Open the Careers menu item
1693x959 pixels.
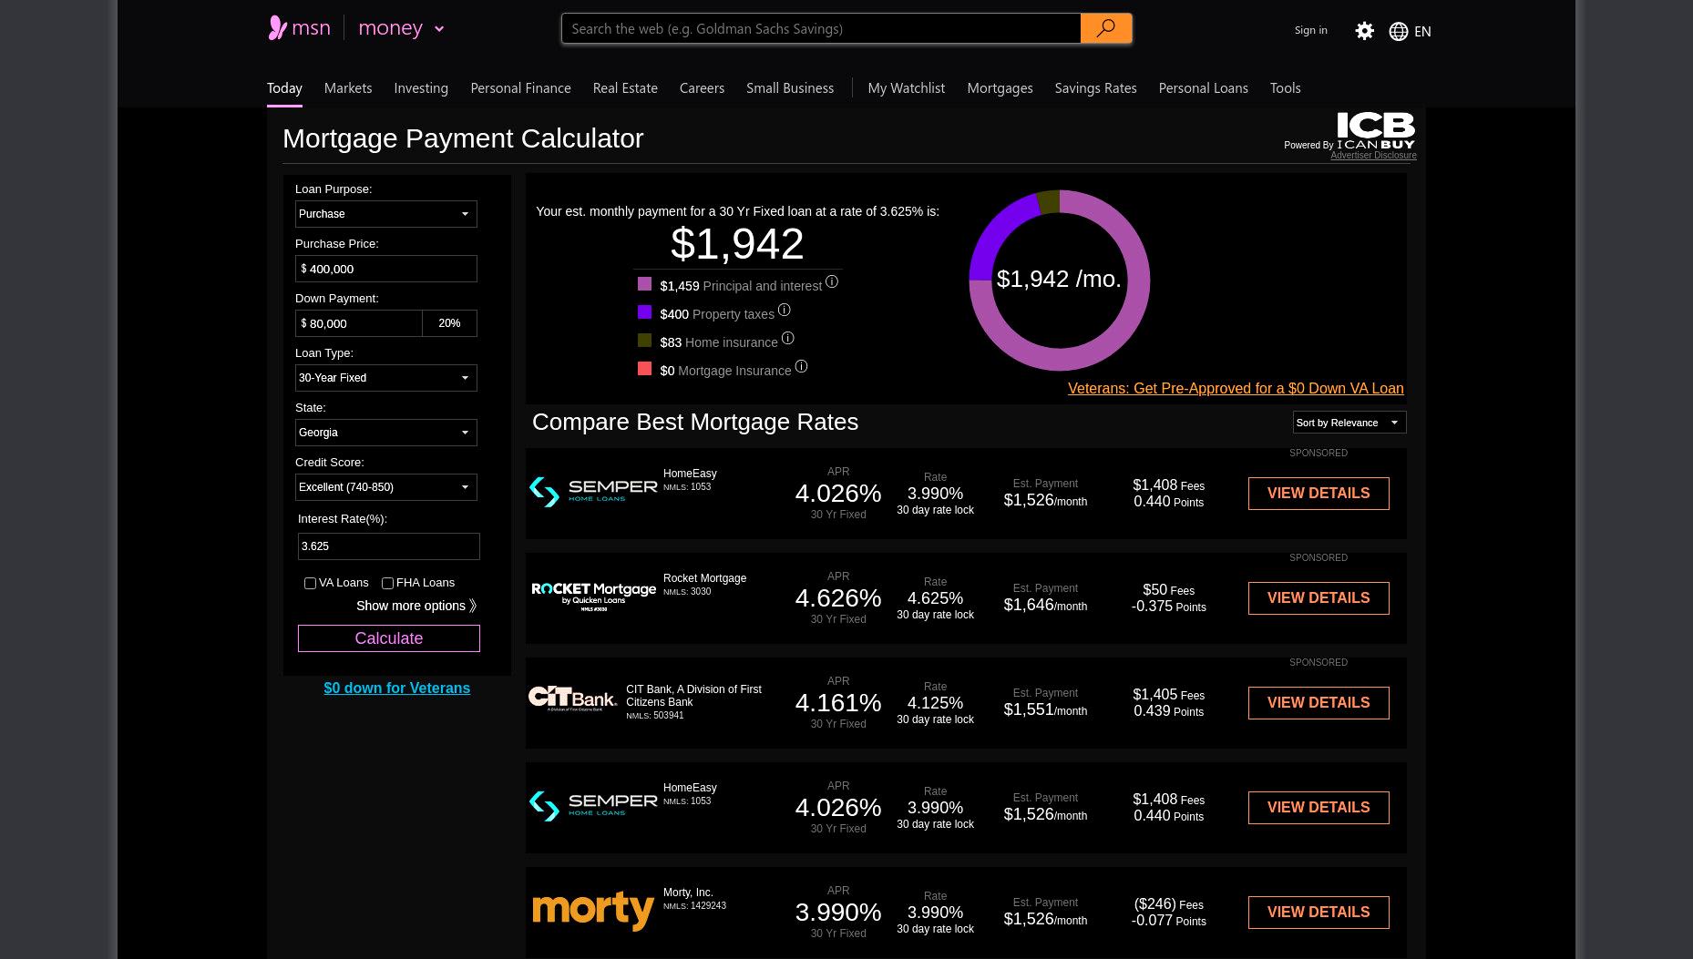pyautogui.click(x=702, y=87)
